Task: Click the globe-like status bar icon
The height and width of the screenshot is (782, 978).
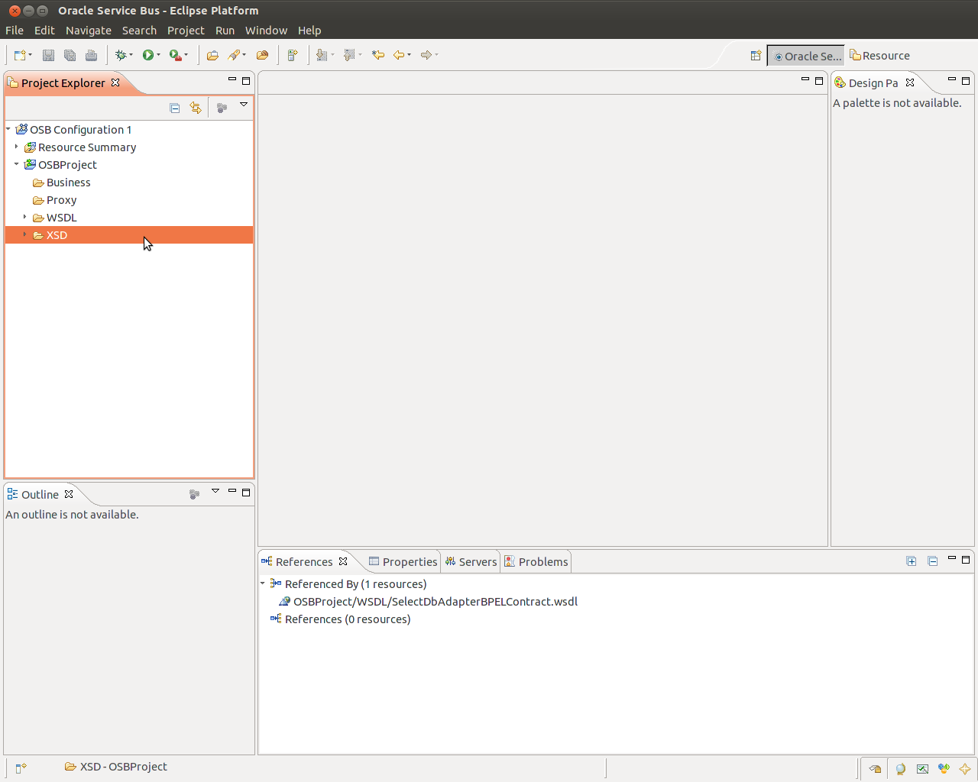Action: (901, 769)
